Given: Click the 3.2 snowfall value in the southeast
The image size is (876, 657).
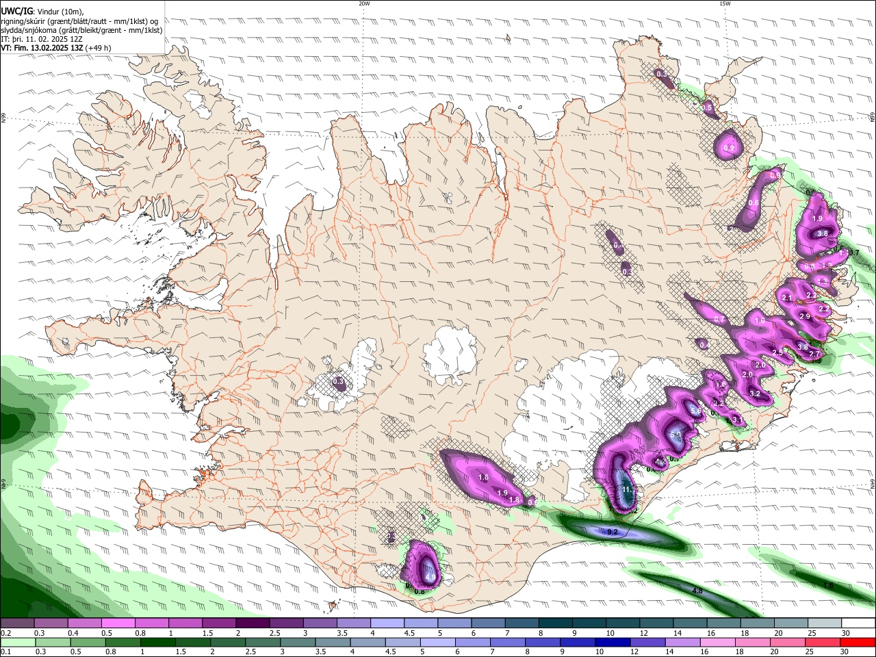Looking at the screenshot, I should point(755,394).
